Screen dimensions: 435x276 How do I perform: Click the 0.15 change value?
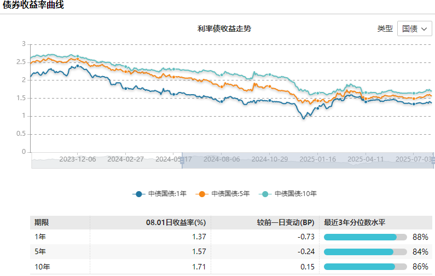(308, 267)
